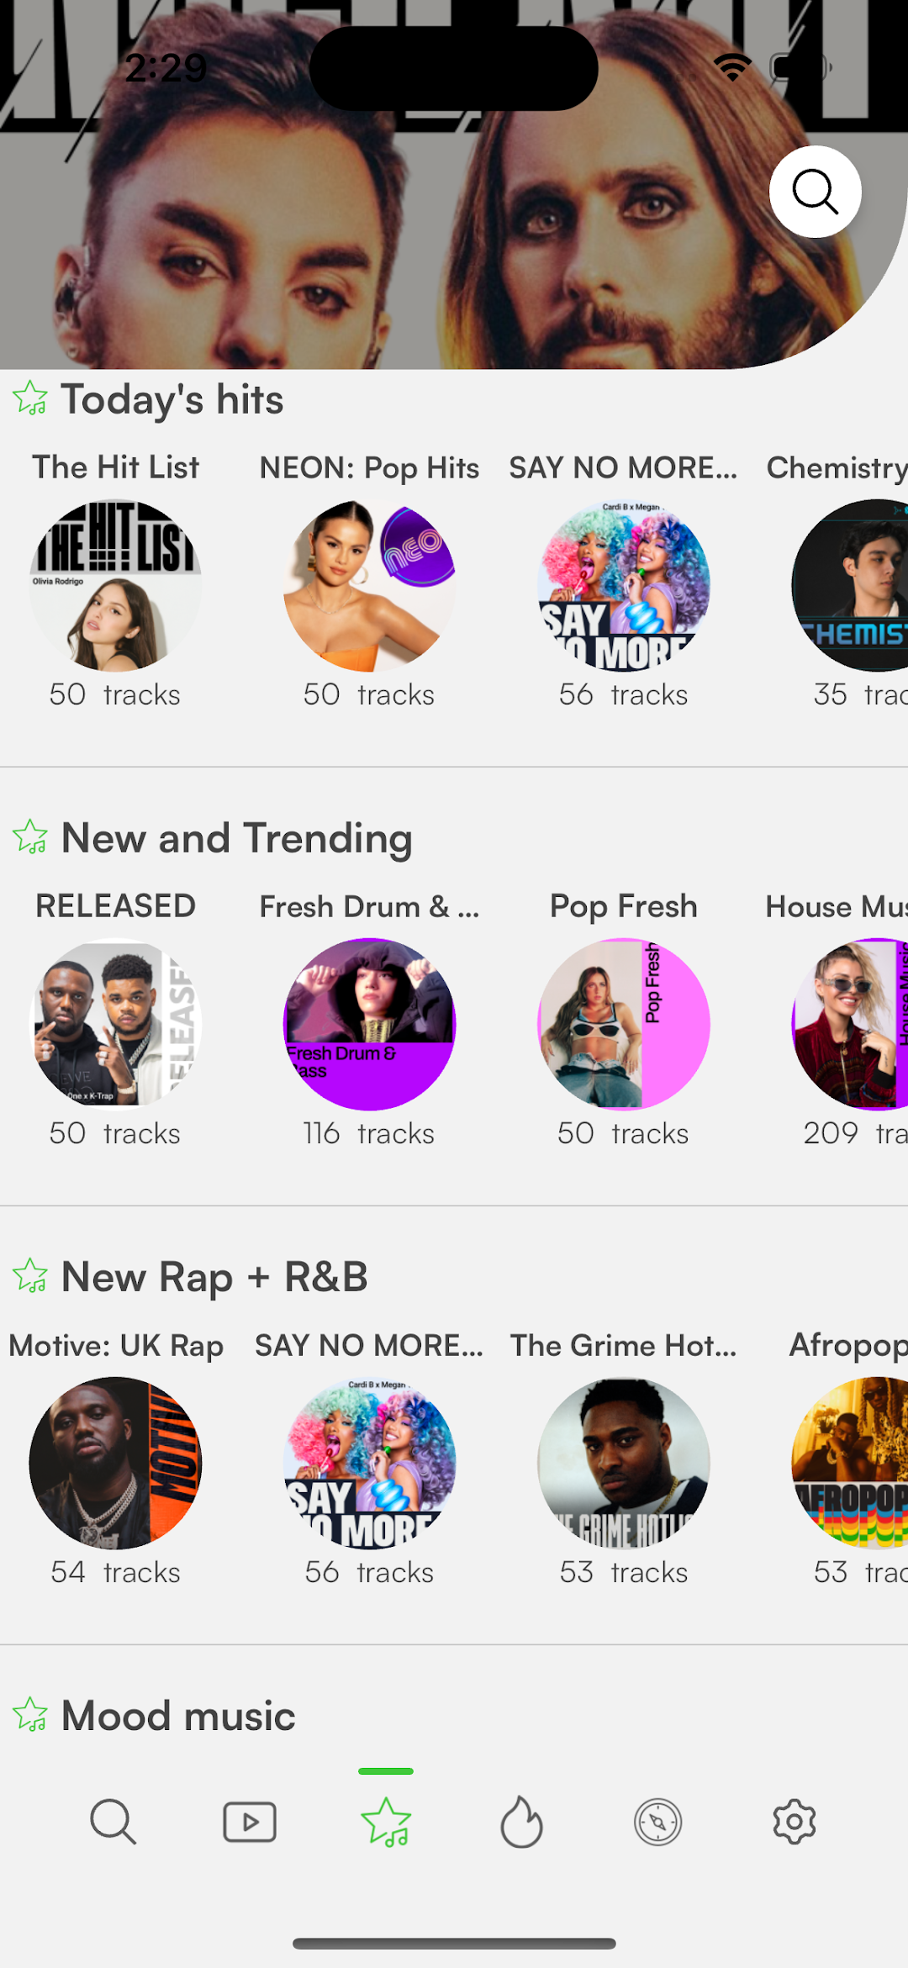Open the flame trending tab
Screen dimensions: 908x1968
(x=522, y=1822)
